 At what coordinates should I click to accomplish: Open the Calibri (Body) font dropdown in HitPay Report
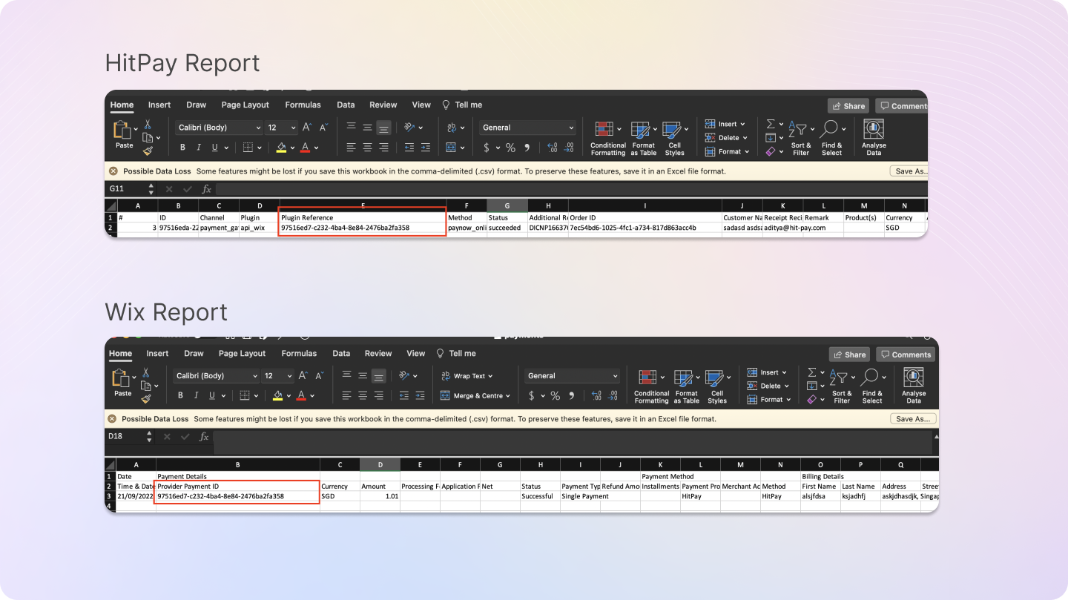(219, 128)
